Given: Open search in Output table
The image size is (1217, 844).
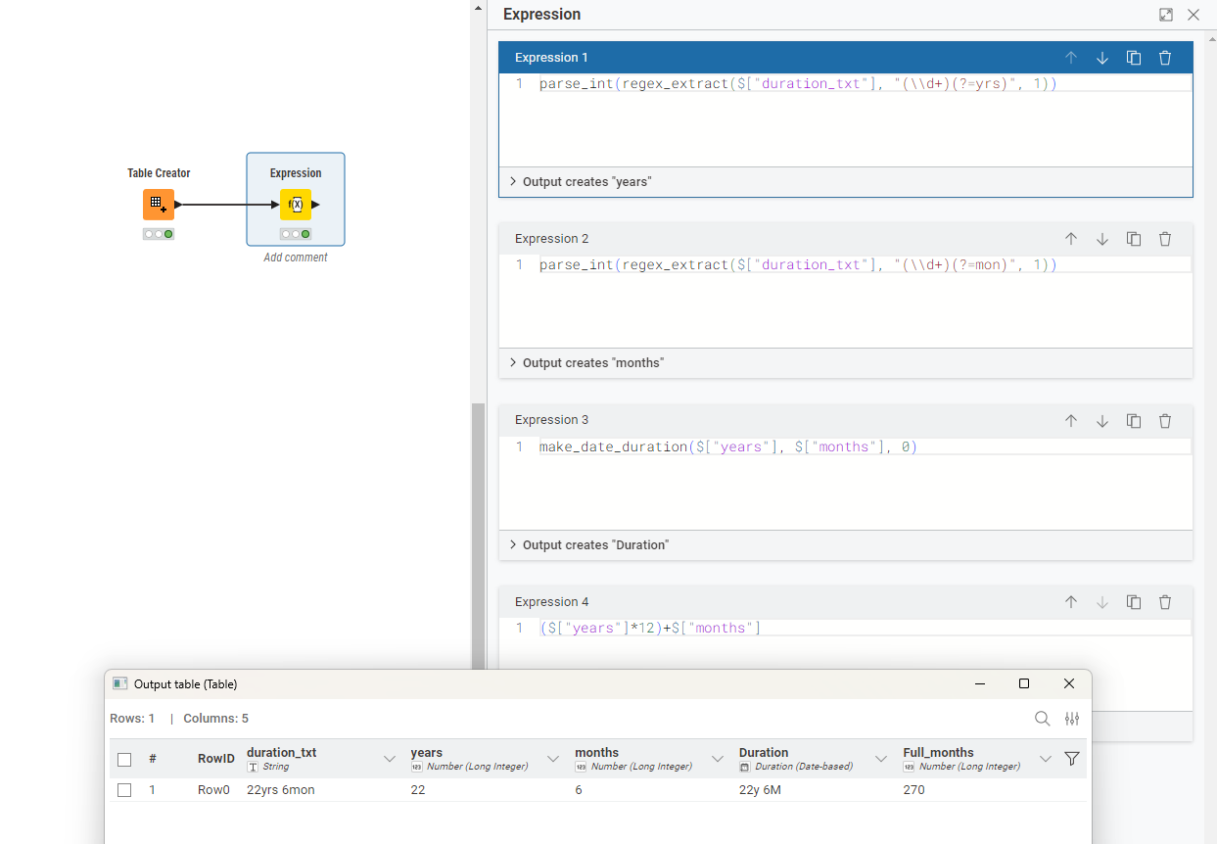Looking at the screenshot, I should pyautogui.click(x=1042, y=719).
